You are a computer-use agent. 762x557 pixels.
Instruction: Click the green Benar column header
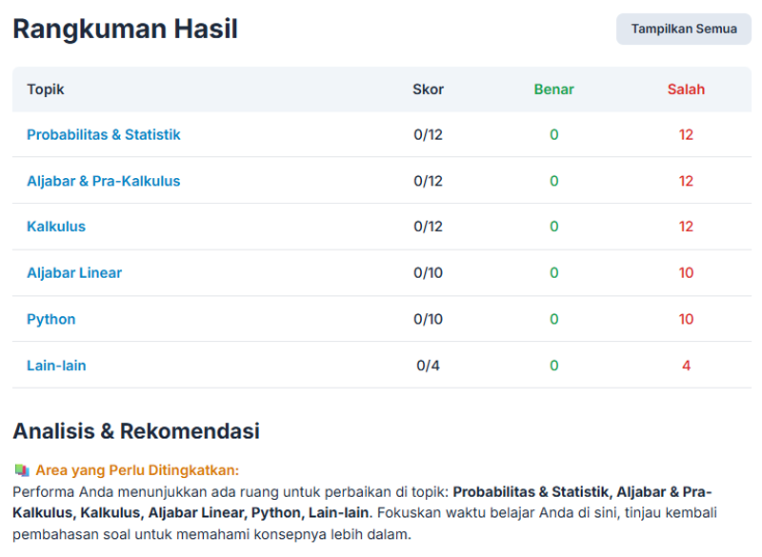[553, 90]
